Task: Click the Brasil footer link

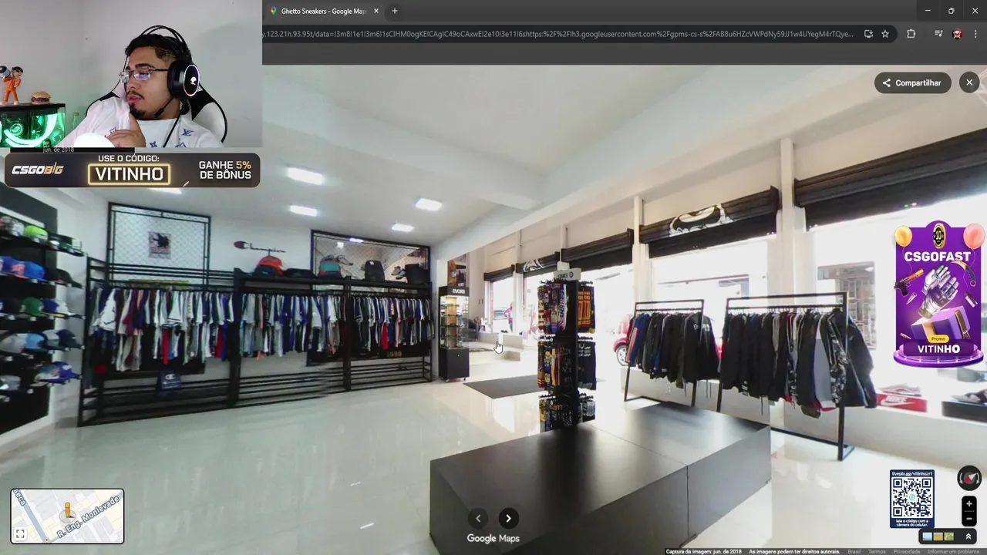Action: click(x=854, y=551)
